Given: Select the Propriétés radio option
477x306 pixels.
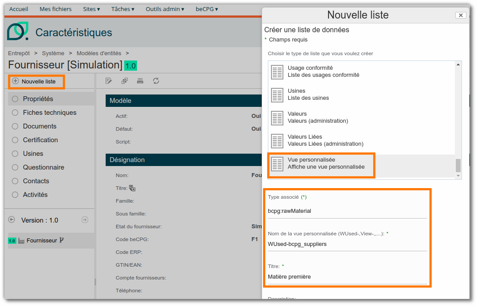Looking at the screenshot, I should (15, 99).
